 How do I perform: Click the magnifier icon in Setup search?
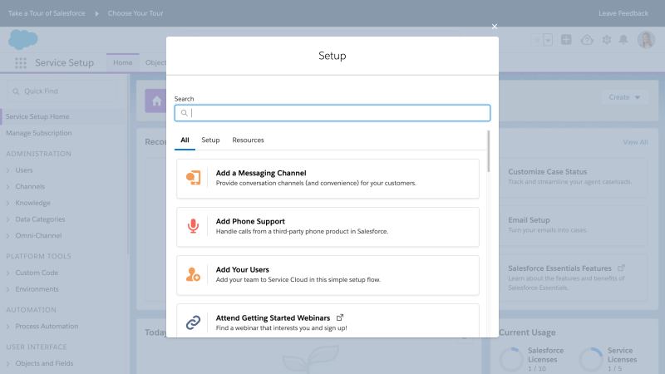pos(184,113)
